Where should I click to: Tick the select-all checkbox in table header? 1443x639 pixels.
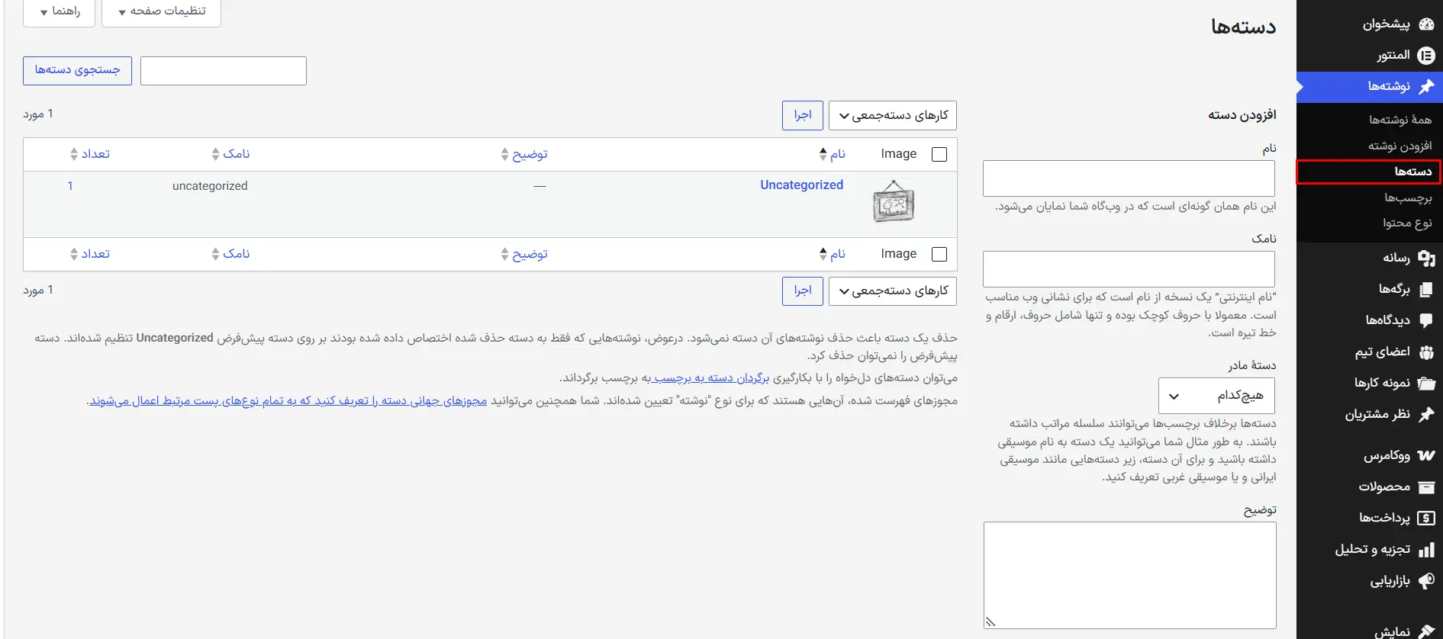coord(939,154)
